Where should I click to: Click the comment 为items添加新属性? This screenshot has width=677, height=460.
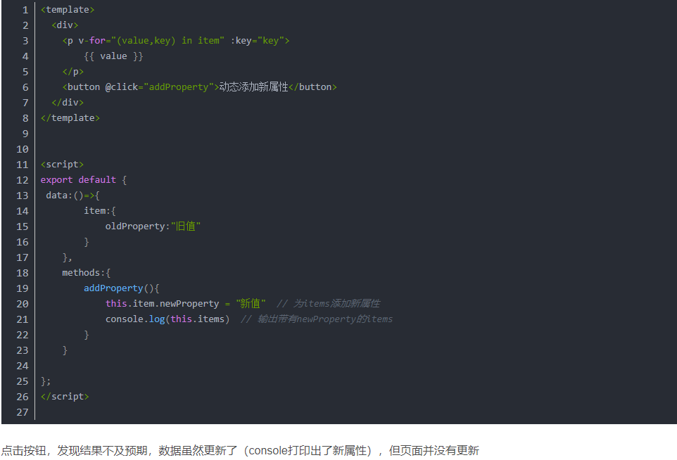click(328, 304)
